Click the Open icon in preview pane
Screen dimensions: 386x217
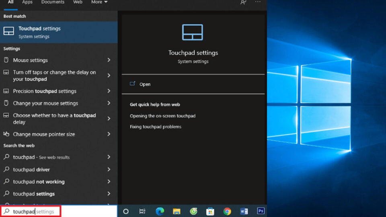click(132, 84)
